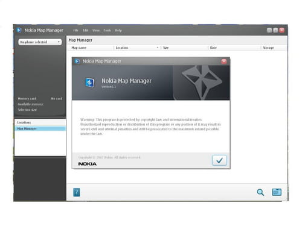Click the magnifying glass search icon
Screen dimensions: 302x226
[x=260, y=192]
